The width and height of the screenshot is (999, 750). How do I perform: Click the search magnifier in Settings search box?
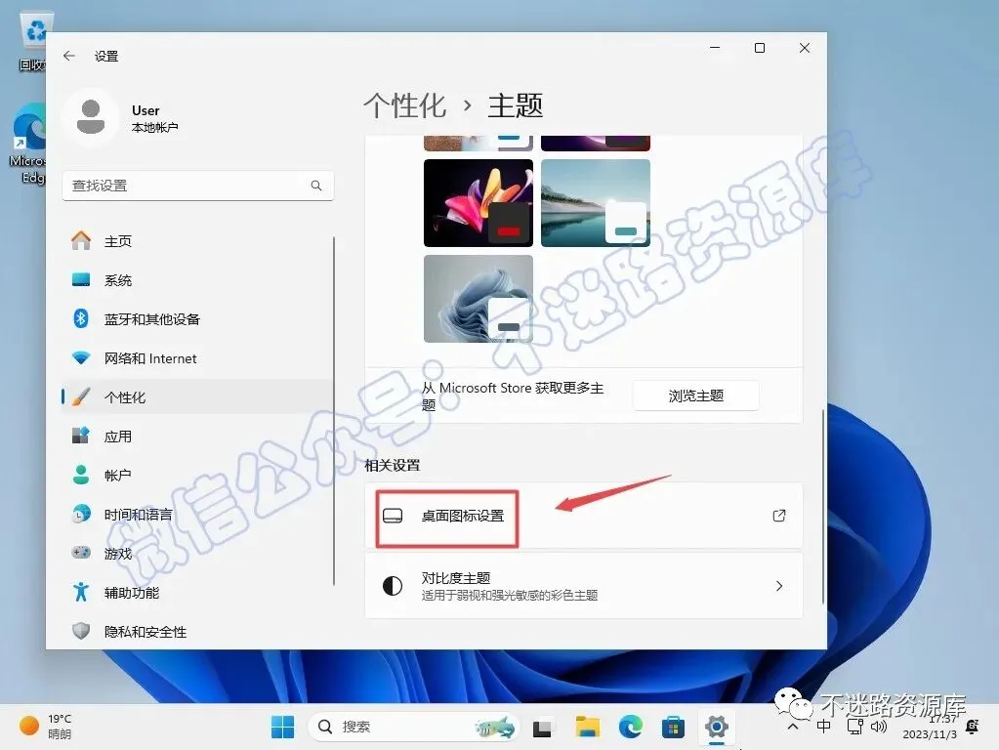click(316, 186)
